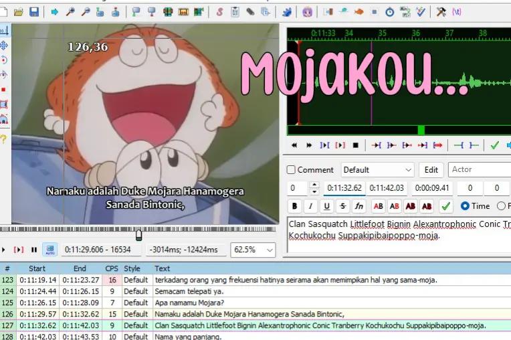Select the Drag subtitles visual tool
The image size is (511, 340).
coord(4,46)
